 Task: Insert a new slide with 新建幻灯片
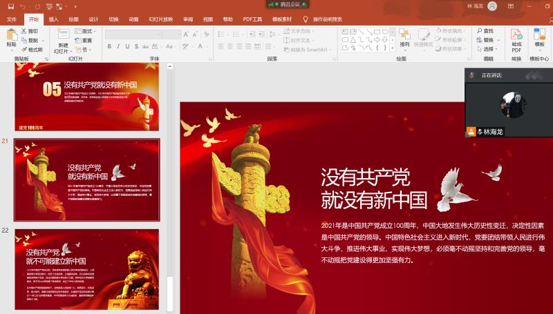[x=63, y=39]
